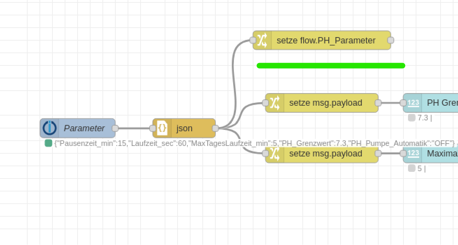This screenshot has height=245, width=458.
Task: Click the status text 5 |
Action: pos(422,168)
